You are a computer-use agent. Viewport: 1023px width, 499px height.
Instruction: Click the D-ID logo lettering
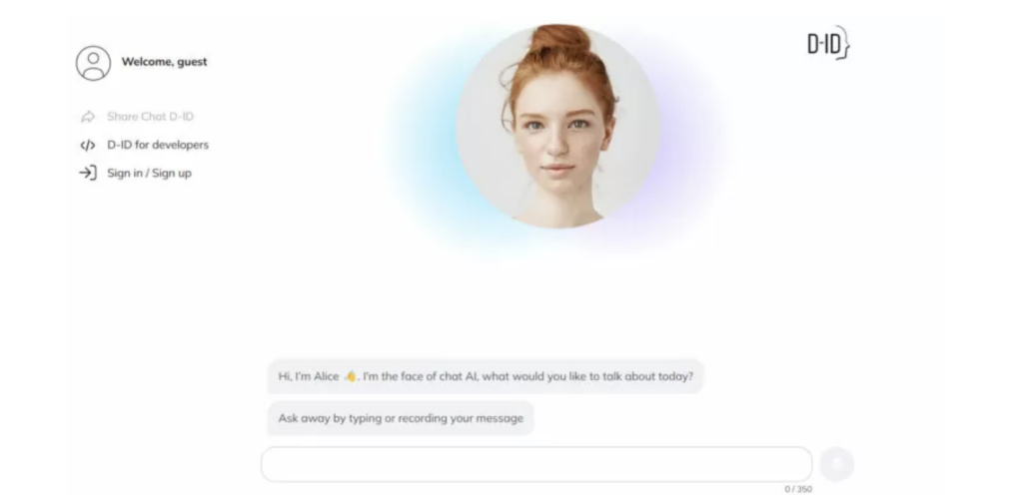pyautogui.click(x=822, y=44)
